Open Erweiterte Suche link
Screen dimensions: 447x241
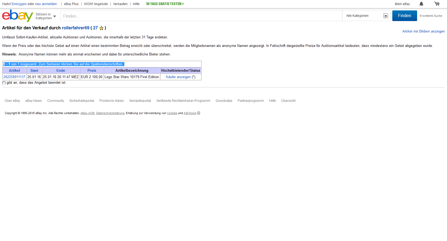coord(431,16)
